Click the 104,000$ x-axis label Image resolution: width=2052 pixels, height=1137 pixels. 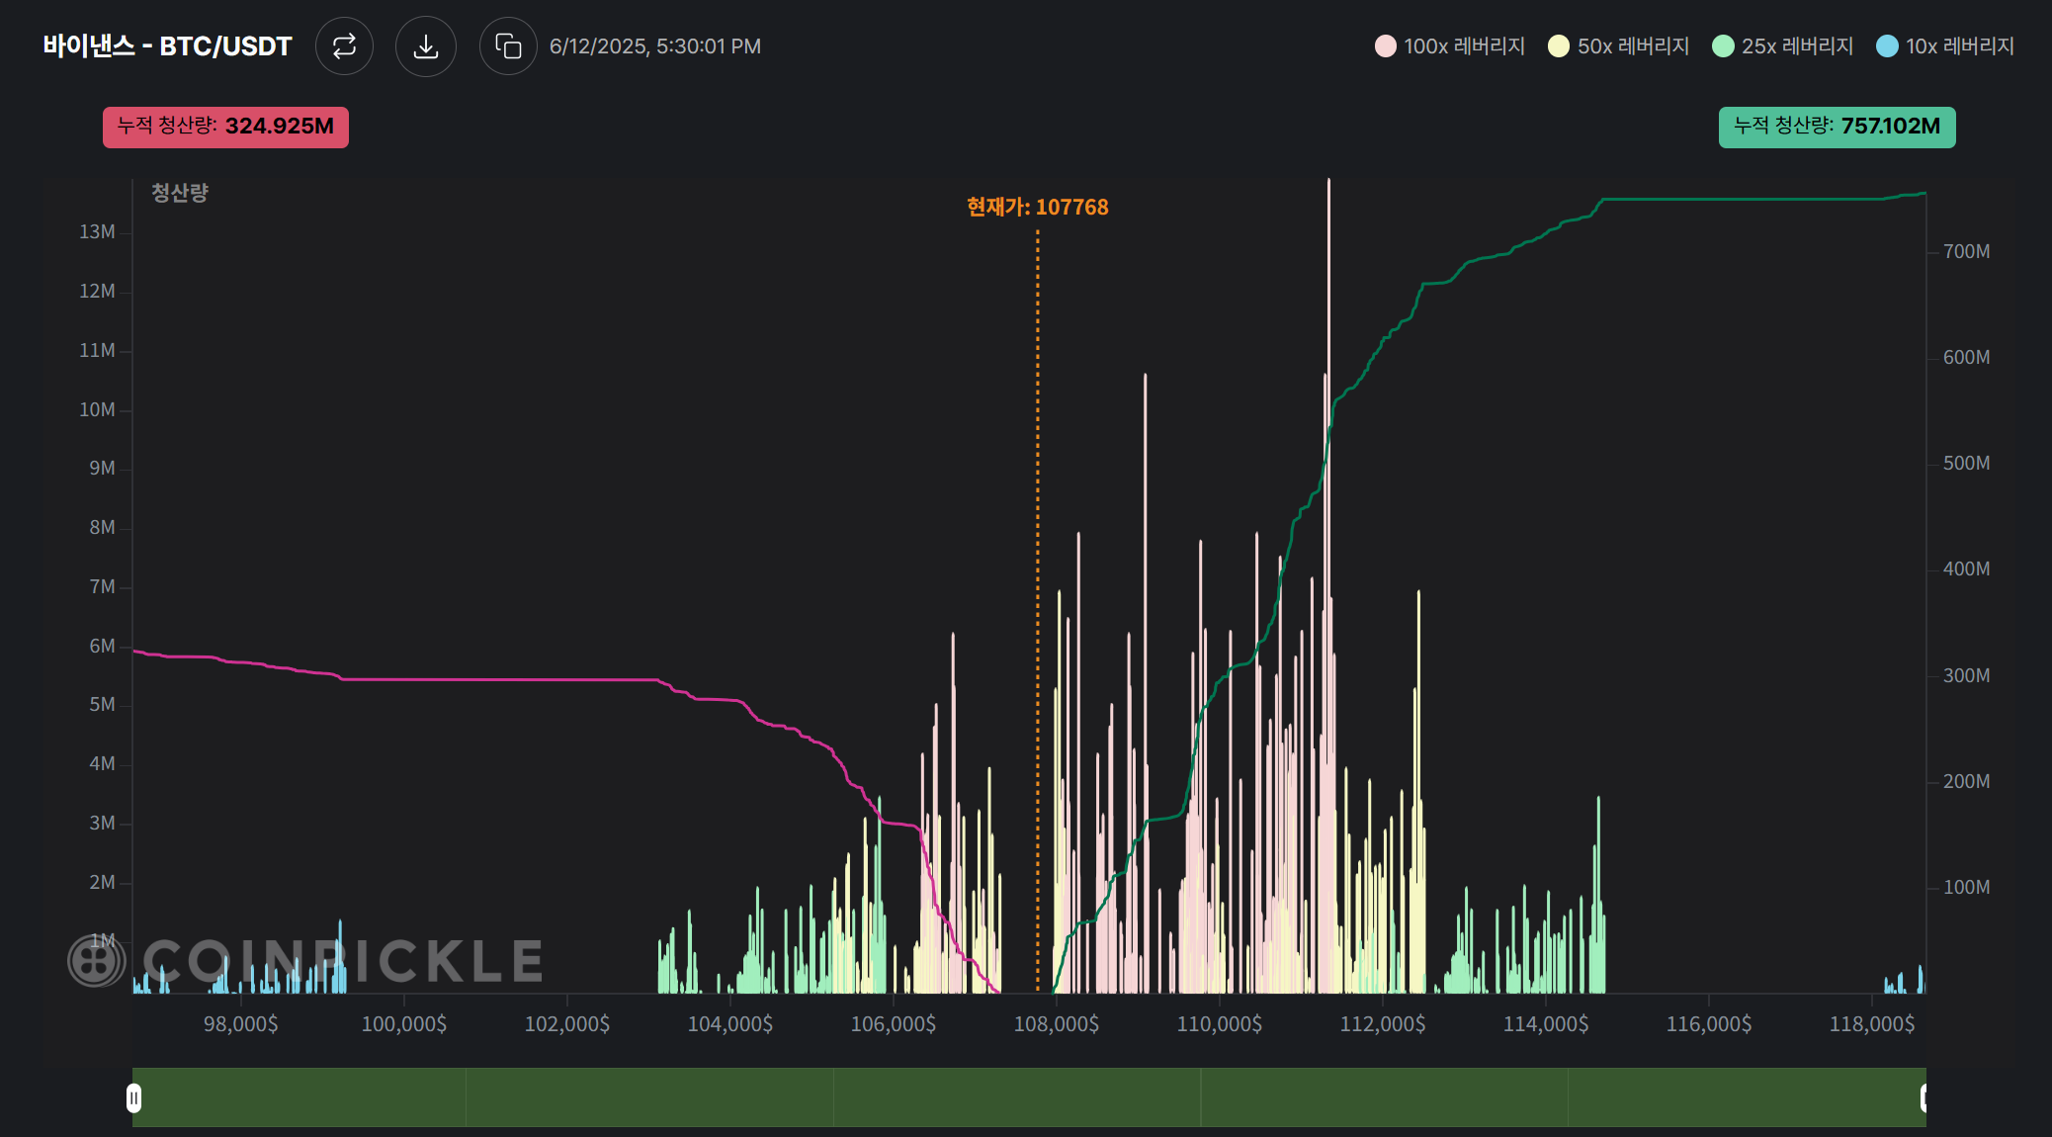729,1024
